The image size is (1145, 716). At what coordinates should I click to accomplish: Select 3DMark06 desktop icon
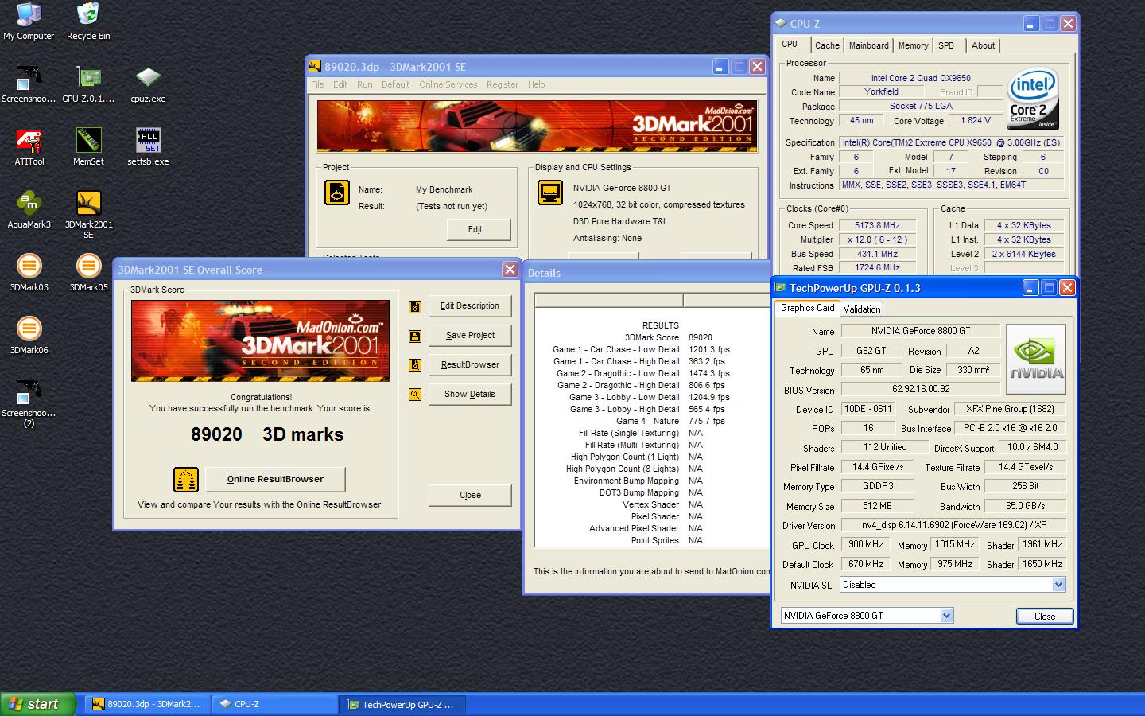tap(29, 336)
